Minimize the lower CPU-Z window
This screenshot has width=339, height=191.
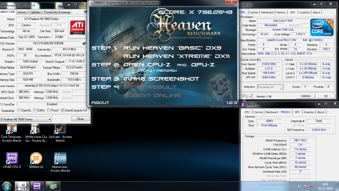pos(319,104)
